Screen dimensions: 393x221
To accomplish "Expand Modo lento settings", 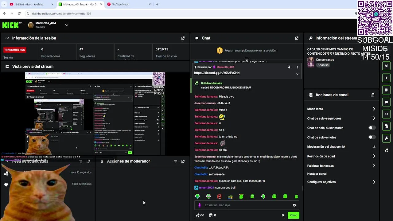I will click(374, 109).
